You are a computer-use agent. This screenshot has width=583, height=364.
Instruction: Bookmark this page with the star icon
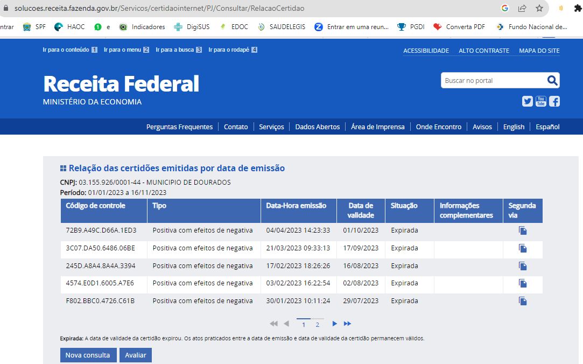click(x=539, y=8)
